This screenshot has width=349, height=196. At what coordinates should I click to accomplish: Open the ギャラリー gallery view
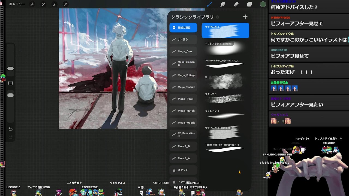click(x=17, y=4)
